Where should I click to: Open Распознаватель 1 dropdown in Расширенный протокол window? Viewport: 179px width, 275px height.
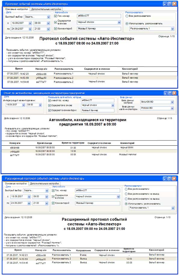[x=173, y=208]
